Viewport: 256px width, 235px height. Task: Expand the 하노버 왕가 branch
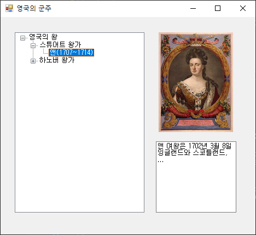33,61
